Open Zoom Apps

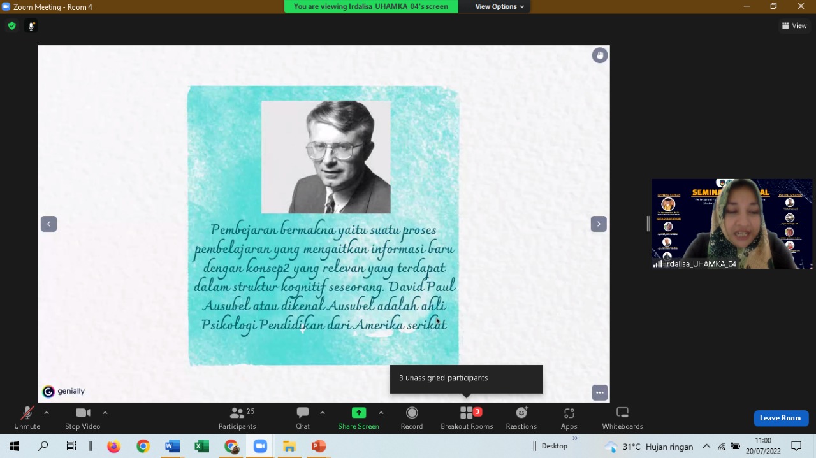coord(569,418)
